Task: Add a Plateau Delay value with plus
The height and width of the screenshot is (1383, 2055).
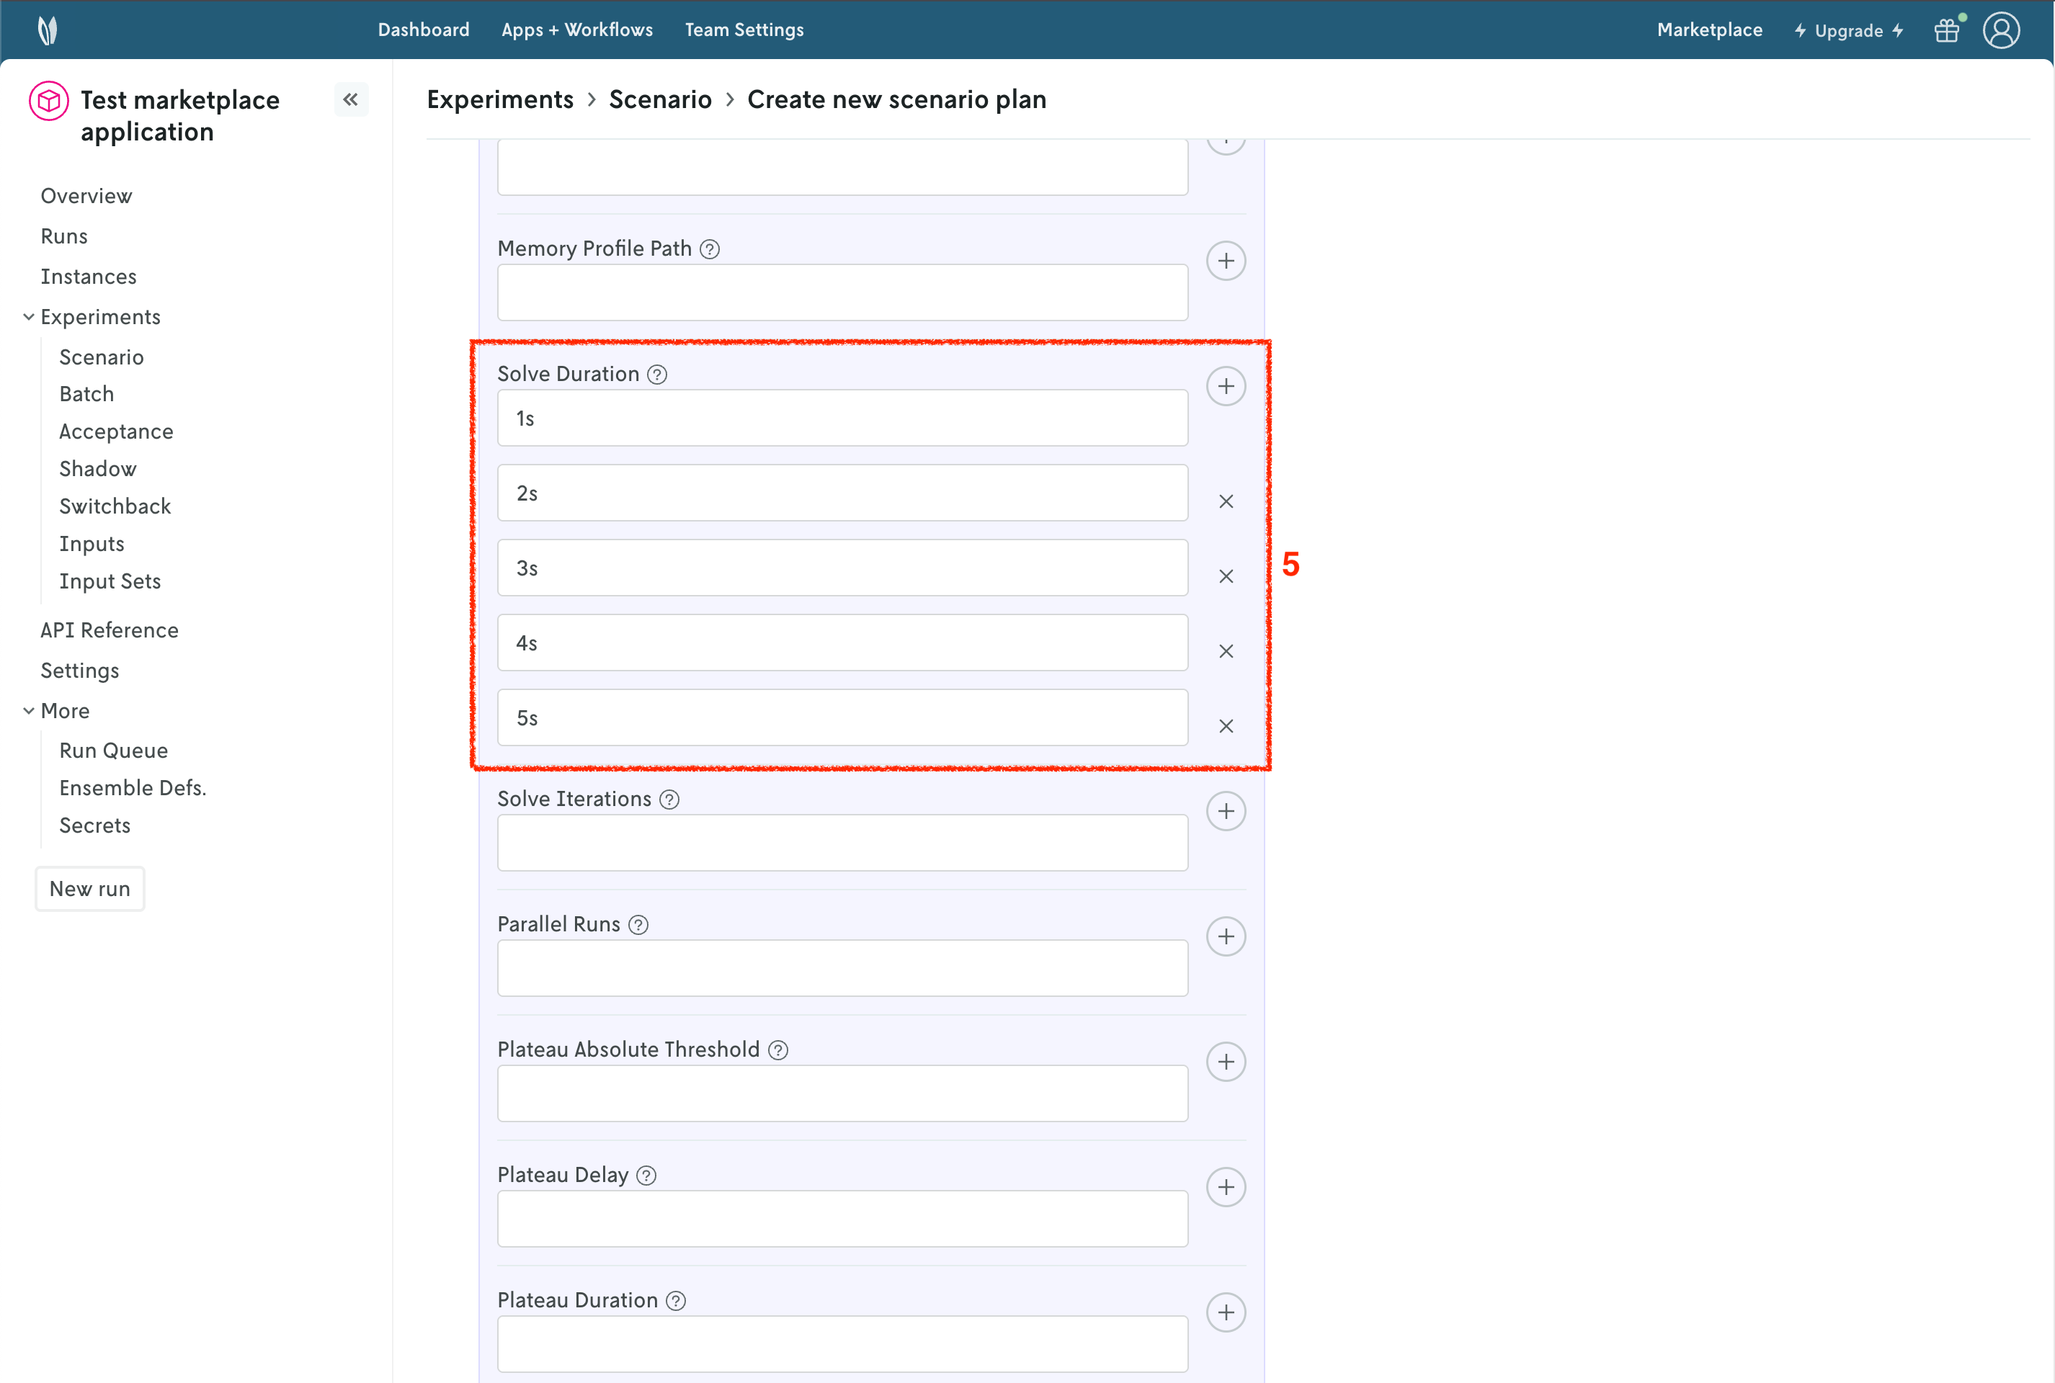Action: pos(1226,1187)
